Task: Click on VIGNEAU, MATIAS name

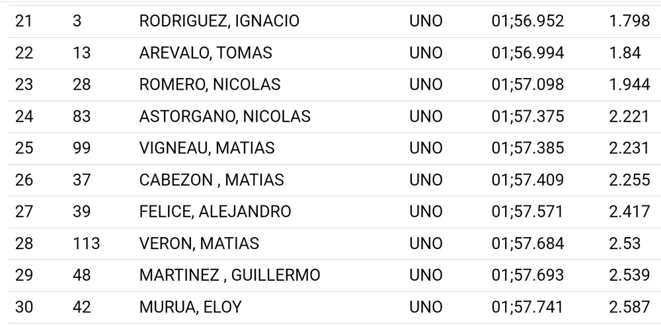Action: pos(207,148)
